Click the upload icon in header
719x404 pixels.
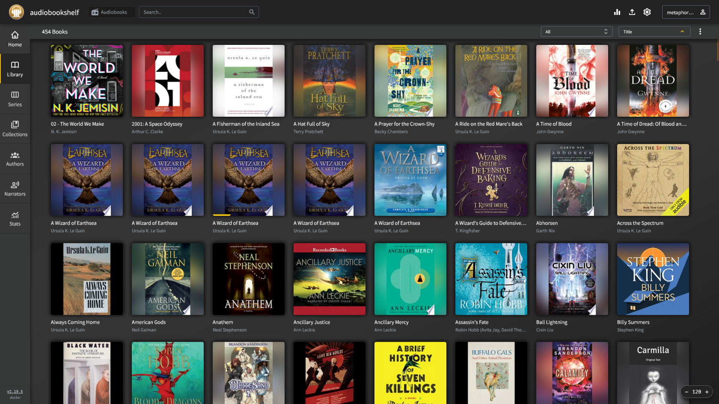(x=632, y=12)
